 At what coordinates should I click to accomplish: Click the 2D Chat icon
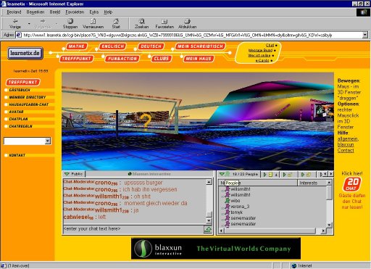(x=352, y=184)
